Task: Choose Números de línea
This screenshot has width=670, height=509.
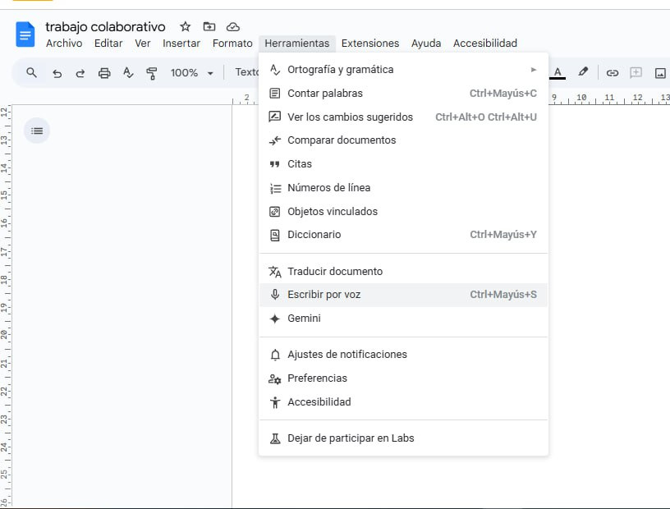Action: (x=403, y=188)
